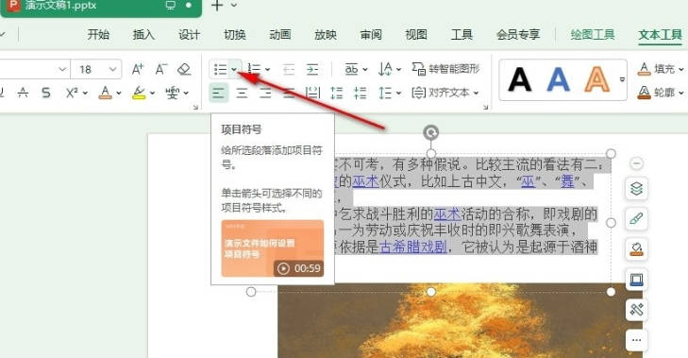Choose the black WordArt A style

click(x=519, y=80)
